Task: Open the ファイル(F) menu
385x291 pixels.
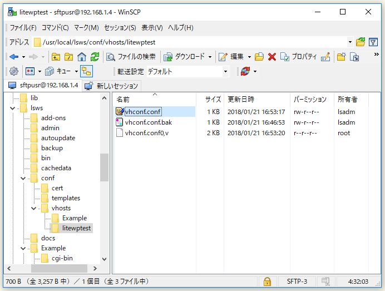Action: [x=23, y=27]
